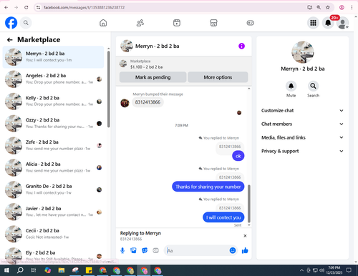Expand Privacy & support section
The image size is (358, 276).
[302, 151]
